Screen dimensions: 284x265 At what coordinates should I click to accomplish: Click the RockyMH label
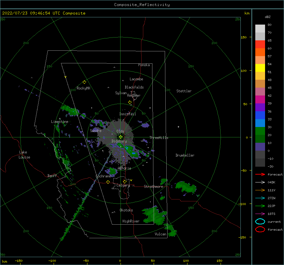click(x=83, y=88)
